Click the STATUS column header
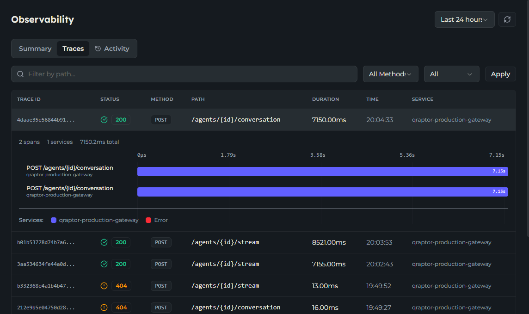This screenshot has height=314, width=529. (110, 99)
